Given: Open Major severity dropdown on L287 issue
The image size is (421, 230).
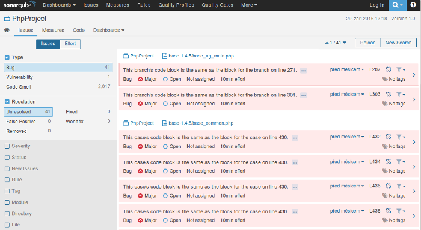Looking at the screenshot, I should [x=147, y=79].
